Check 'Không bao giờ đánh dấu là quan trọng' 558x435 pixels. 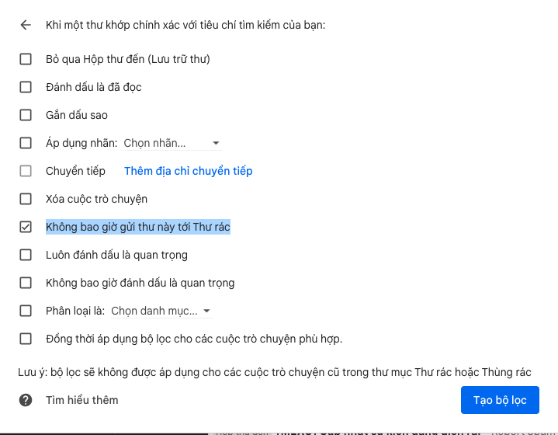coord(26,283)
